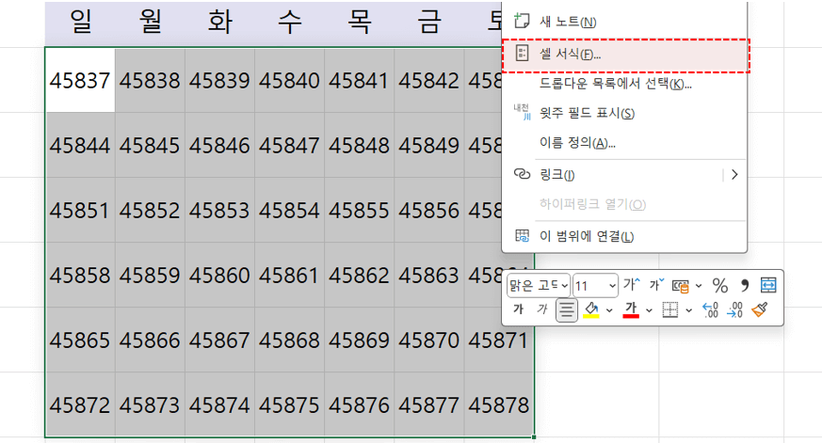The height and width of the screenshot is (443, 822).
Task: Toggle center alignment in mini toolbar
Action: (566, 309)
